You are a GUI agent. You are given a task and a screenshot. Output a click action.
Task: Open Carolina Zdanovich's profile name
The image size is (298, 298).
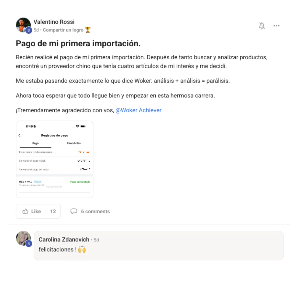pyautogui.click(x=64, y=240)
